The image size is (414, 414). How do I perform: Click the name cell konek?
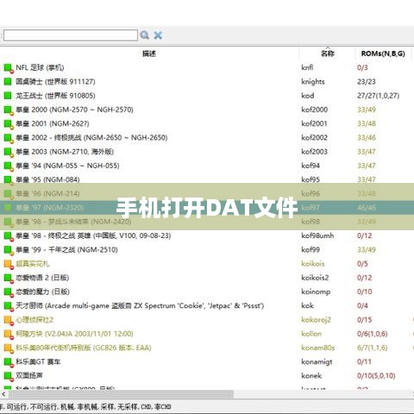pos(311,376)
